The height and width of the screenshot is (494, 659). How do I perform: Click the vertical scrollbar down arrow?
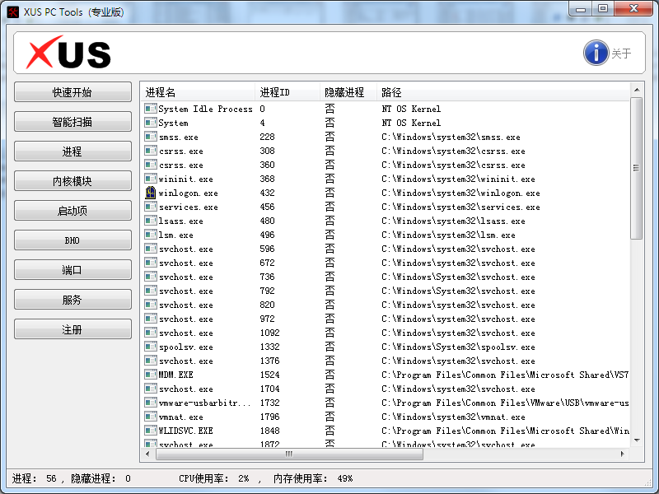tap(637, 440)
